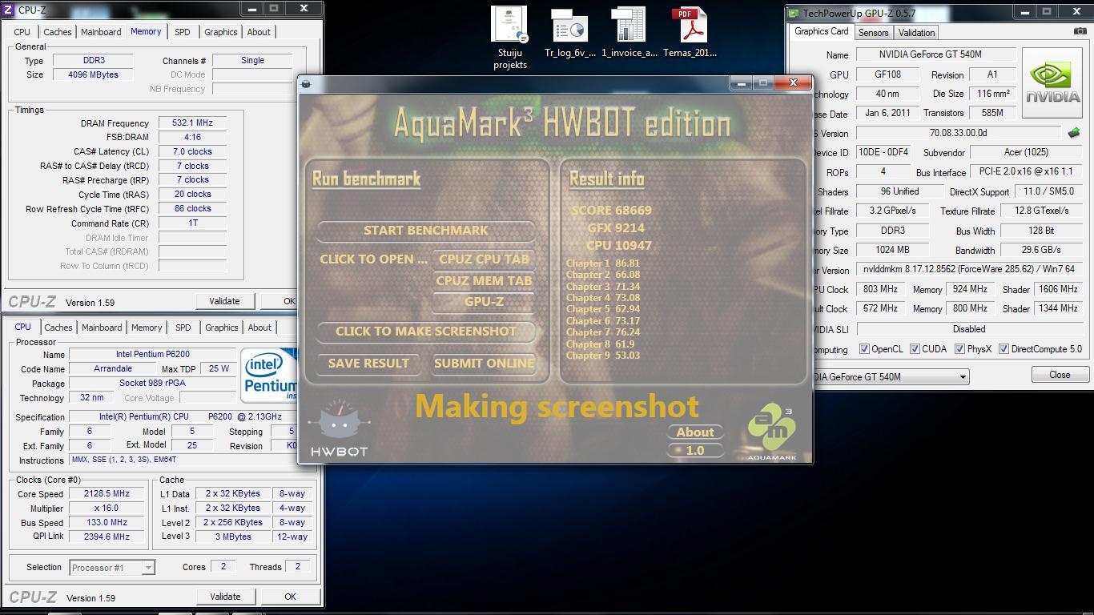
Task: Click Validate in the upper CPU-Z window
Action: [224, 301]
